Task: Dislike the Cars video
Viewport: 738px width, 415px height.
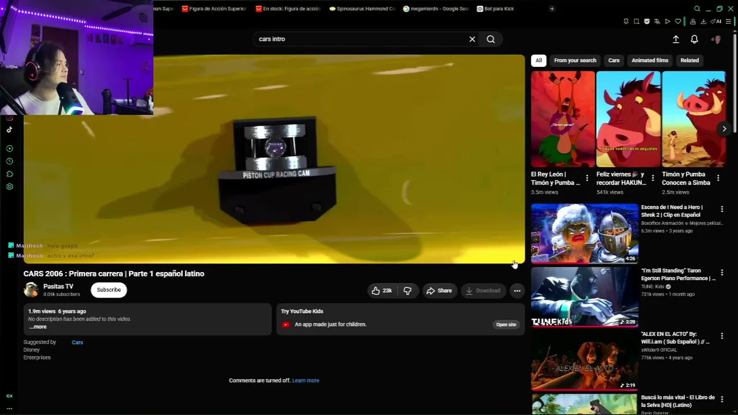Action: tap(408, 290)
